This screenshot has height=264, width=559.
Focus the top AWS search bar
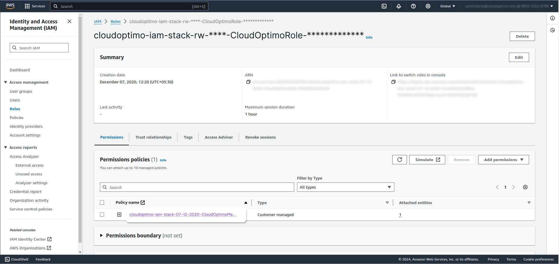[x=129, y=6]
